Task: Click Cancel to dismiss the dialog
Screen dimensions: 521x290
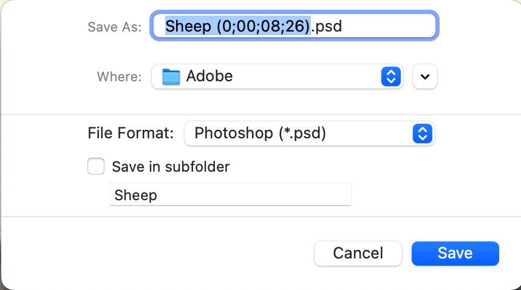Action: (358, 254)
